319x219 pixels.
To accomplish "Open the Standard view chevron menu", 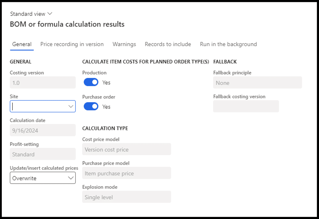I will pos(50,14).
